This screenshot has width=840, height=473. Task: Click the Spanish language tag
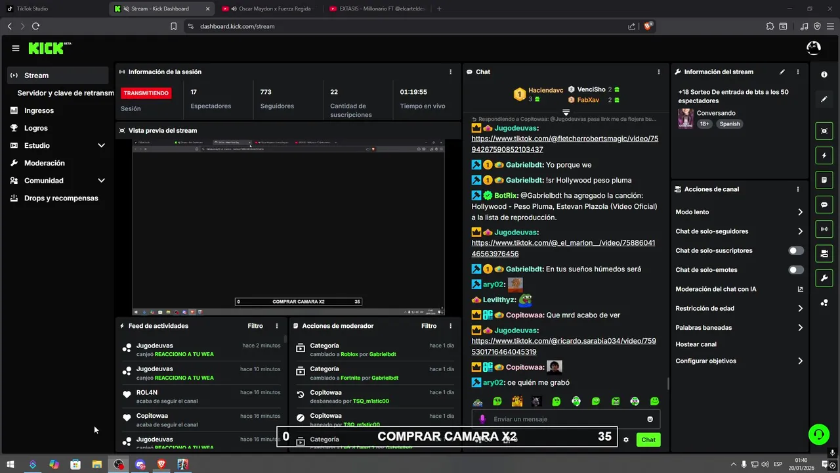(x=729, y=124)
